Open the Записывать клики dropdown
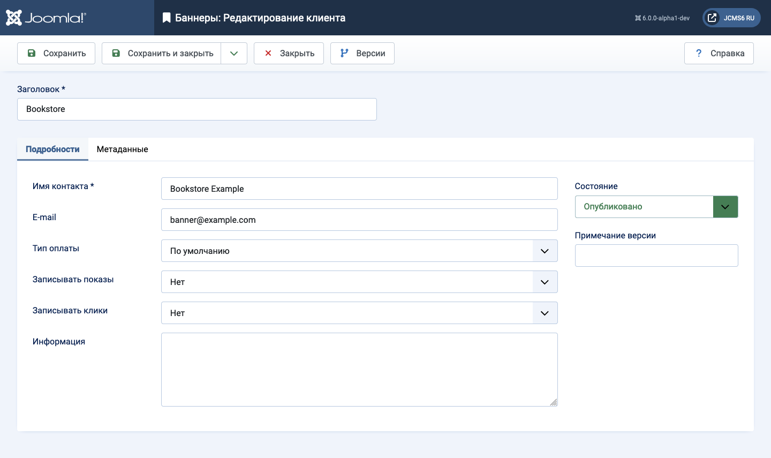The image size is (771, 458). (359, 313)
